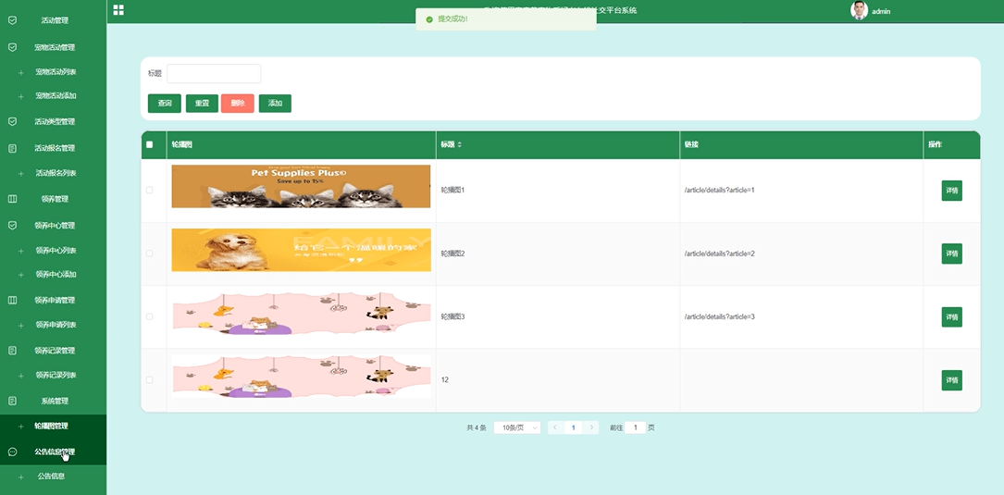This screenshot has height=495, width=1004.
Task: Focus the 标题 search input field
Action: click(214, 74)
